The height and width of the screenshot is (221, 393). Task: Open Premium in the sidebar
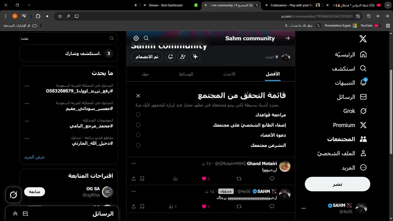[x=350, y=125]
